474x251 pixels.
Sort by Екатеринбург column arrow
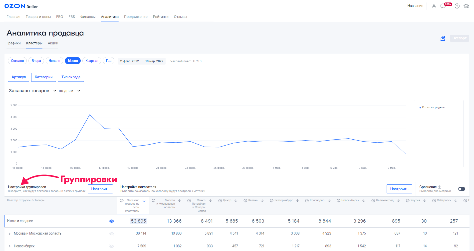[x=297, y=201]
